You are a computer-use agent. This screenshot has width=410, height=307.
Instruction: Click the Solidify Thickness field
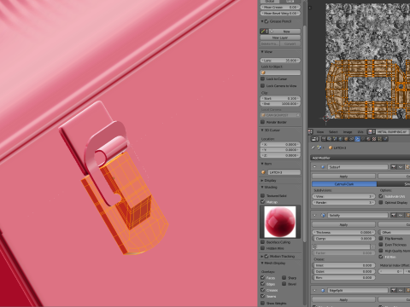click(x=343, y=232)
